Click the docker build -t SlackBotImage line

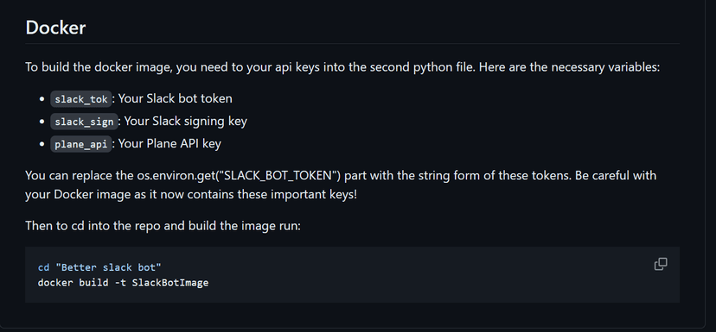point(124,283)
